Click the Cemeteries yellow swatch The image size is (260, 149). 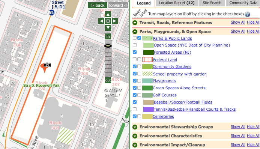(147, 116)
